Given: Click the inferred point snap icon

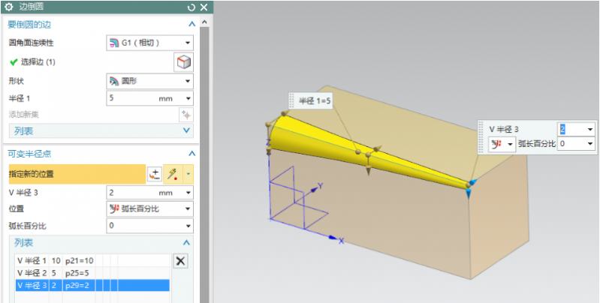Looking at the screenshot, I should pos(173,174).
